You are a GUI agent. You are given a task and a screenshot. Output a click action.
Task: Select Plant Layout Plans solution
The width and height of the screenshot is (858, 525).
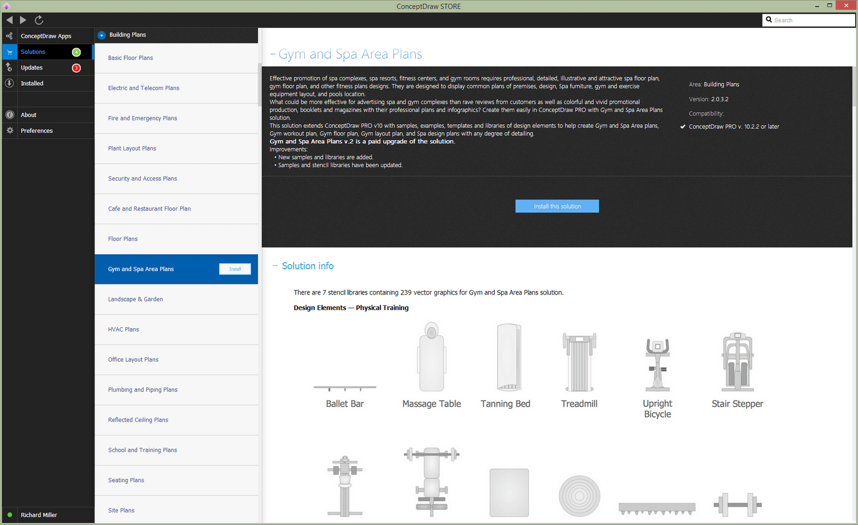pyautogui.click(x=176, y=149)
